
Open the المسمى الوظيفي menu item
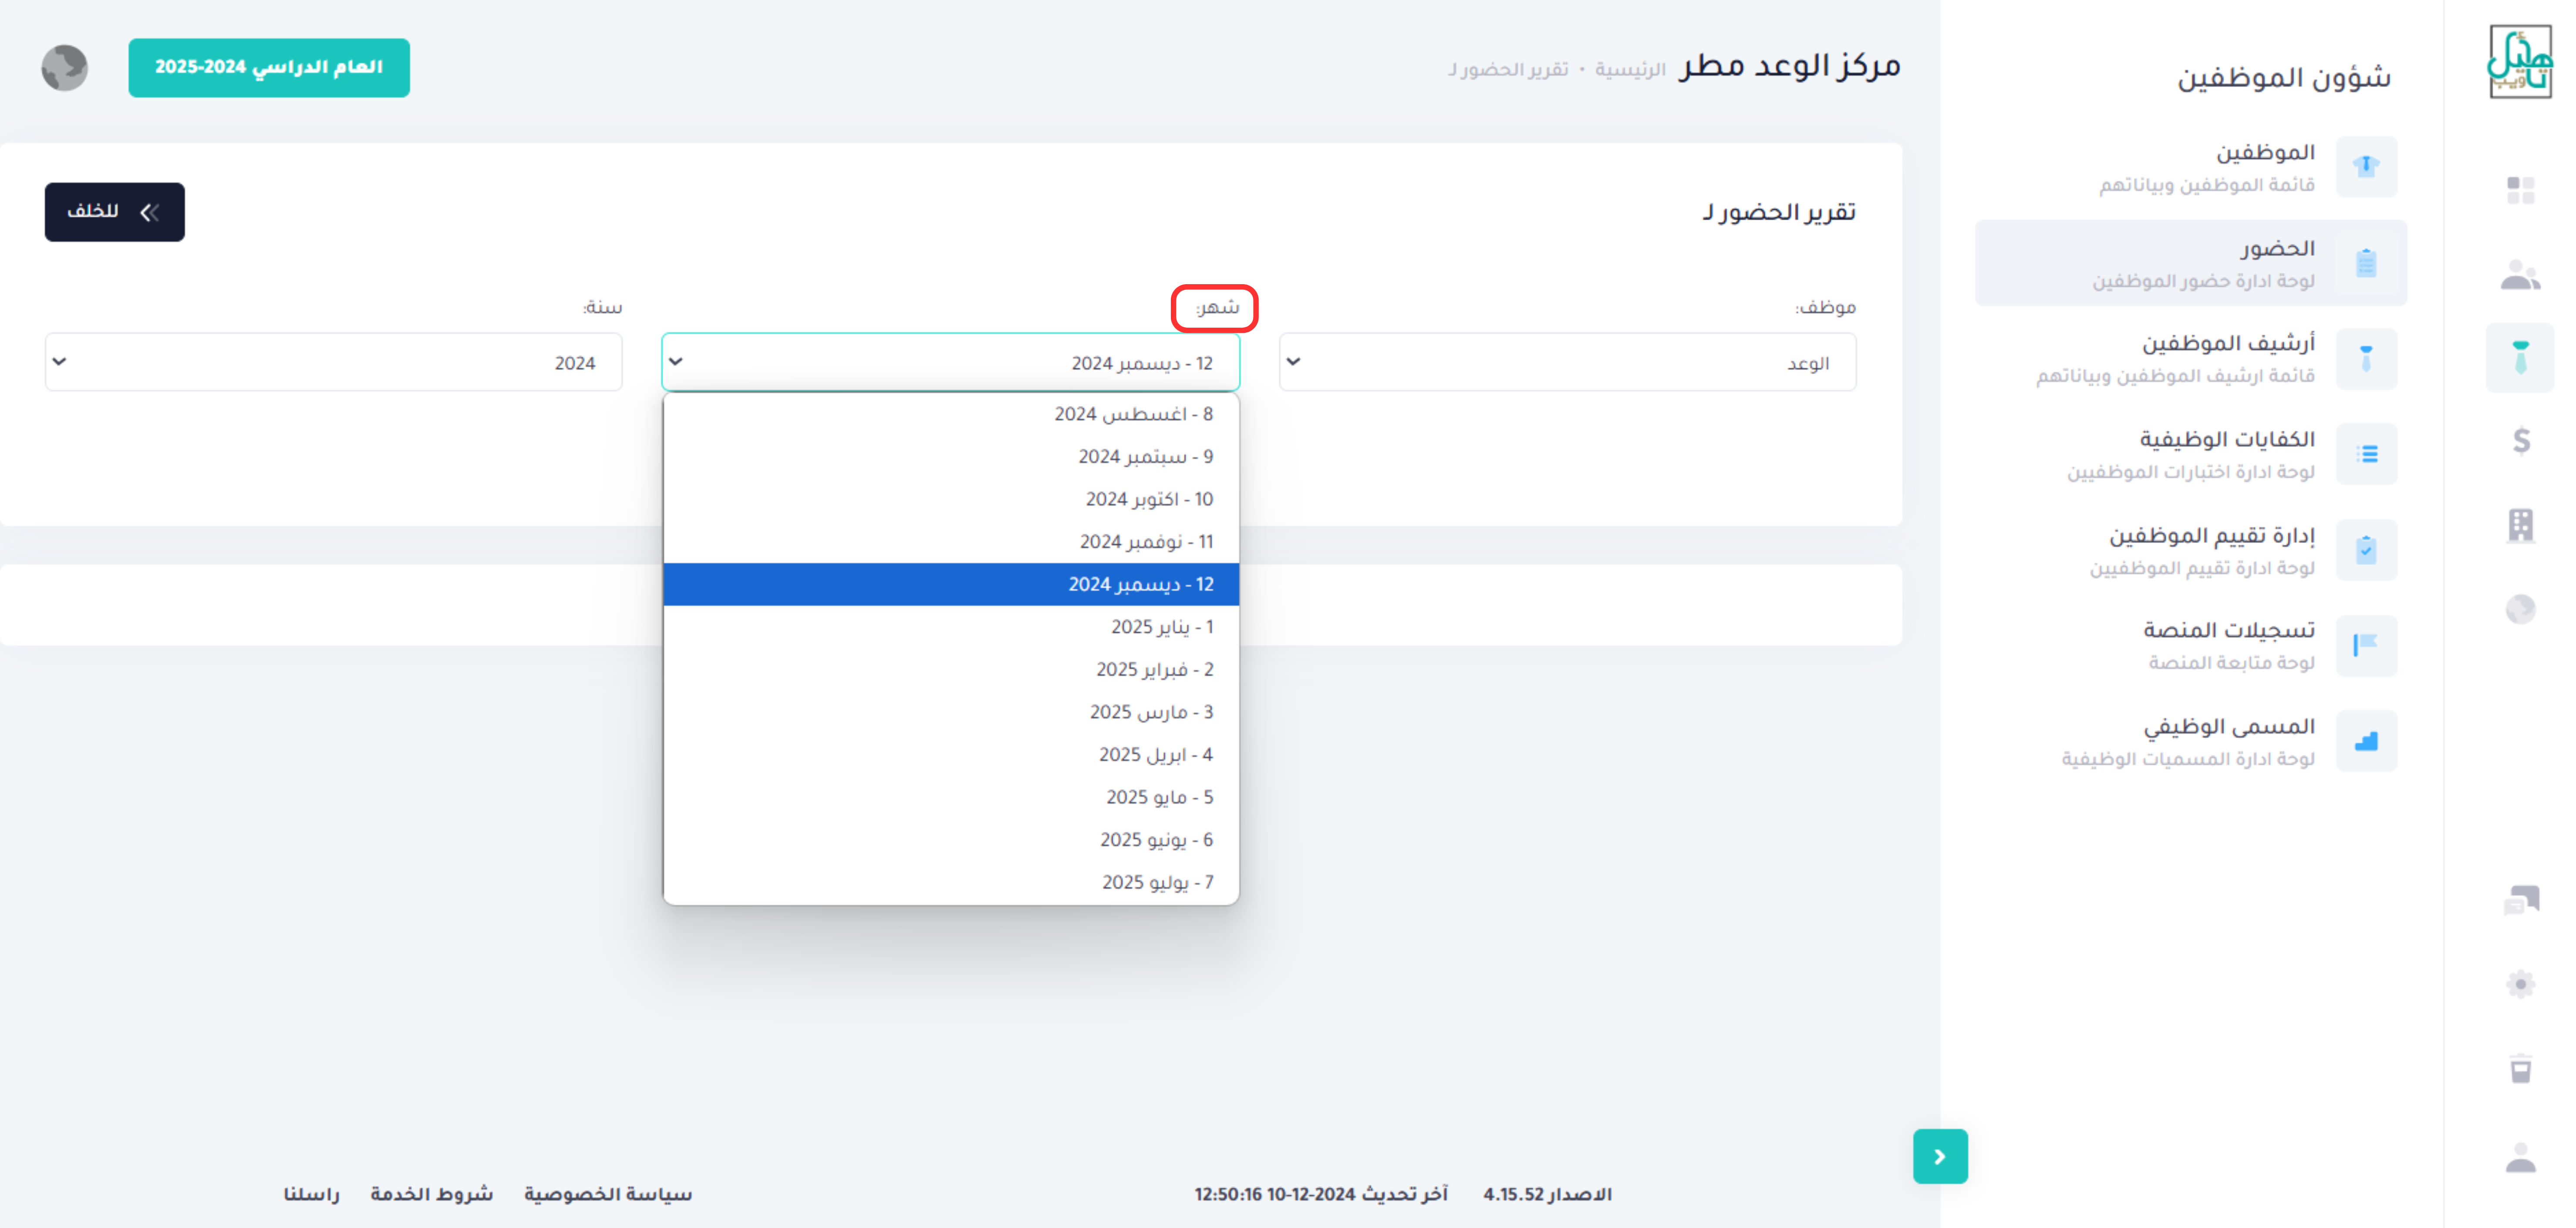2190,741
